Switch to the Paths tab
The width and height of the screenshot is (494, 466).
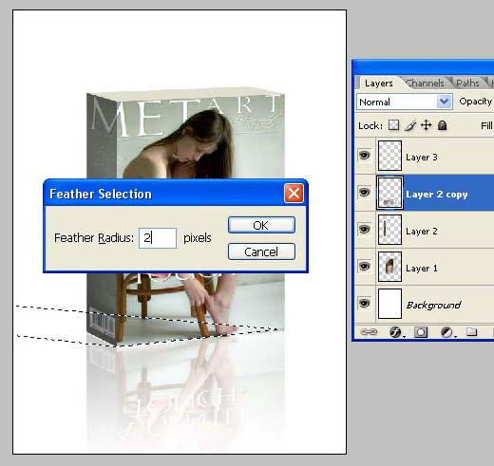[467, 84]
